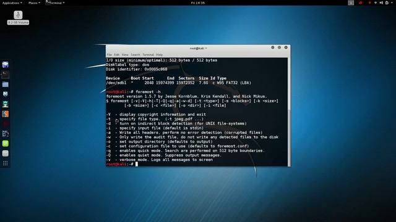Click the 'Disklabel type: dos' line
The image size is (396, 222).
coord(127,65)
